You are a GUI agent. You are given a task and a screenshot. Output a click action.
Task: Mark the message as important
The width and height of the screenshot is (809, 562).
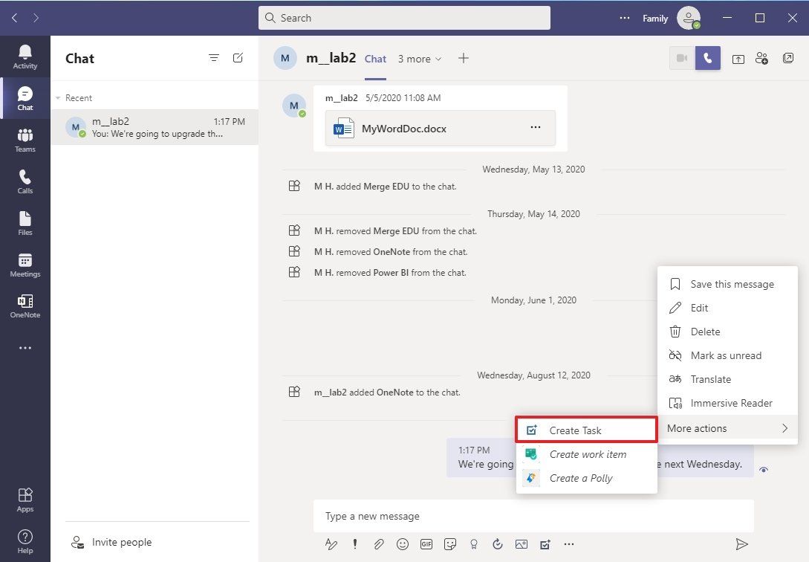pyautogui.click(x=354, y=543)
